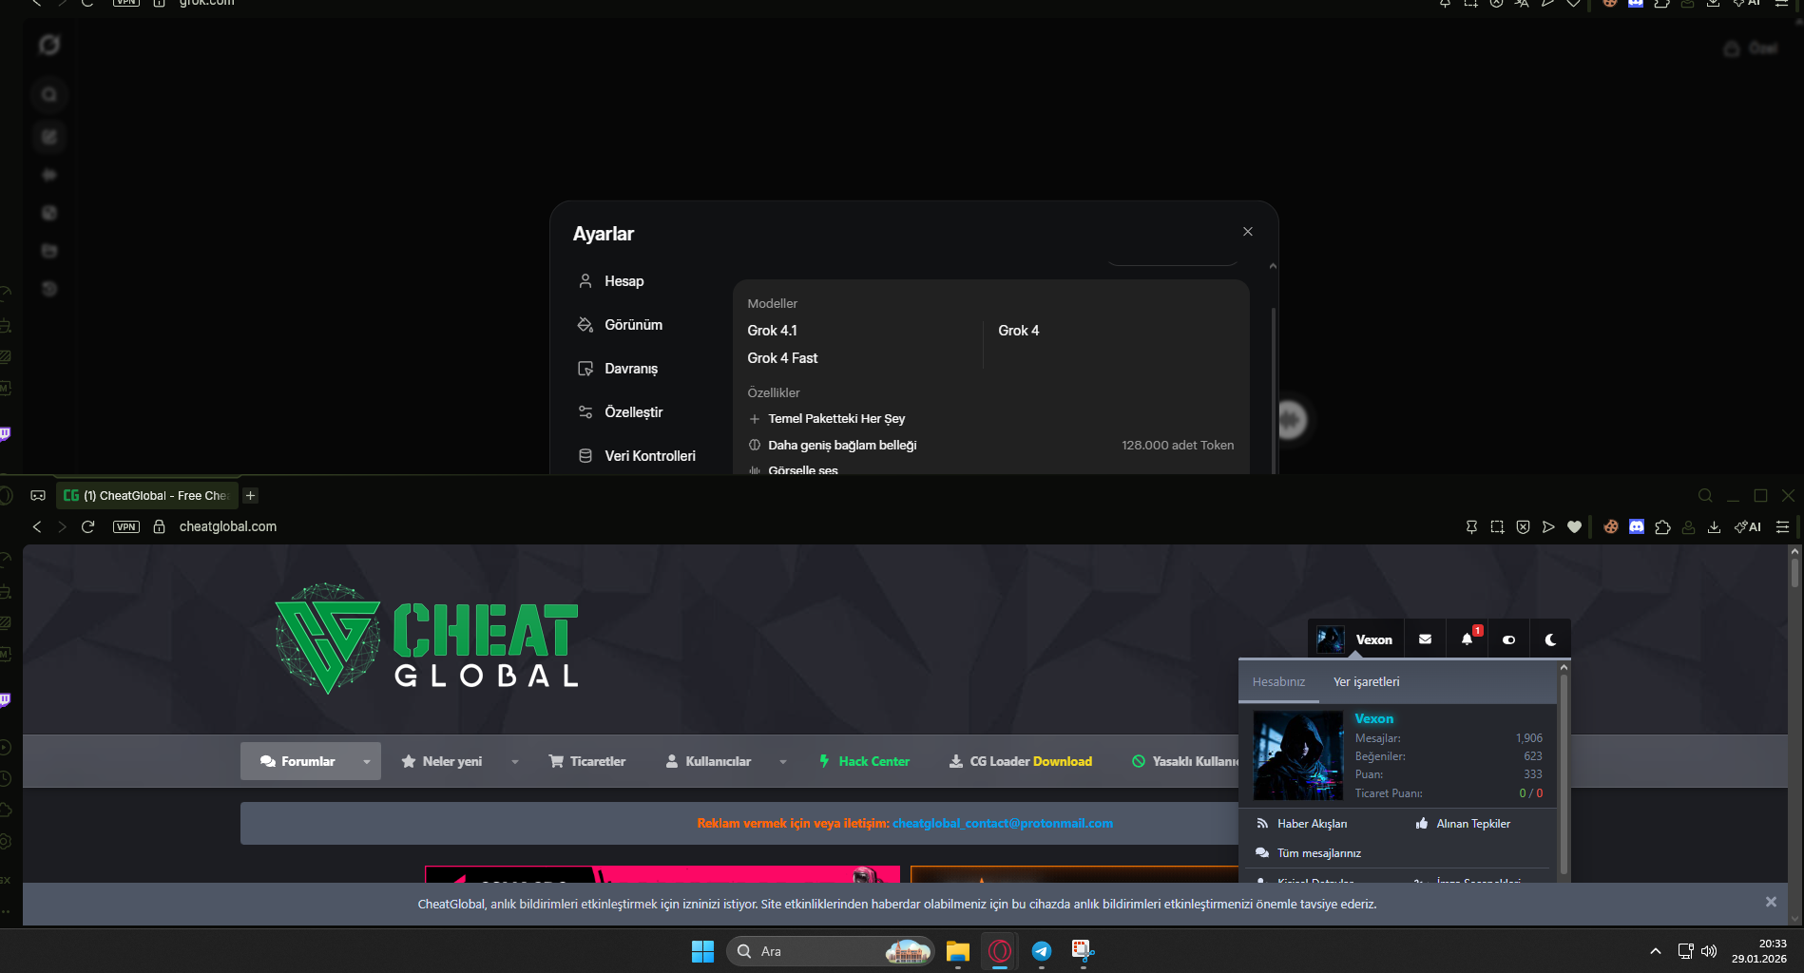Open the AI assistant button in CheatGlobal window
The image size is (1804, 973).
pyautogui.click(x=1748, y=526)
